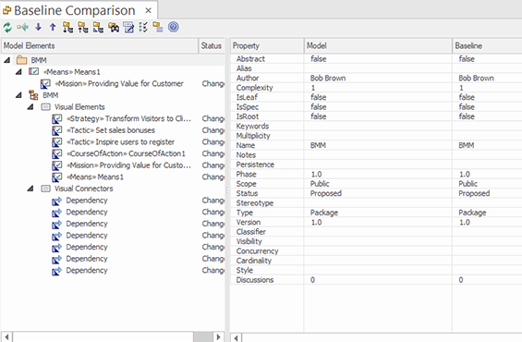The image size is (522, 342).
Task: Select «Tactic» Set sales bonuses row
Action: click(111, 130)
